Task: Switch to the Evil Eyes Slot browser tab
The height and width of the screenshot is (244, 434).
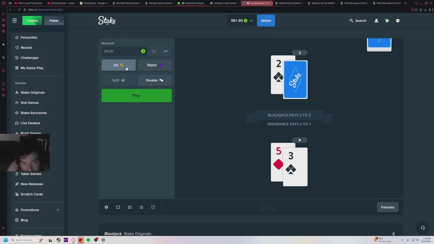Action: point(159,3)
